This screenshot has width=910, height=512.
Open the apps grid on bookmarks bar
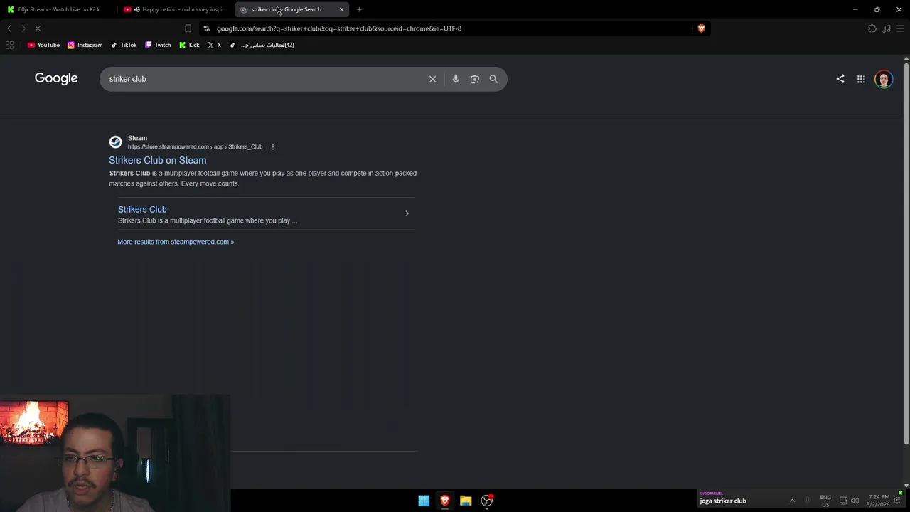point(9,45)
